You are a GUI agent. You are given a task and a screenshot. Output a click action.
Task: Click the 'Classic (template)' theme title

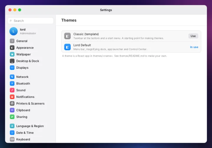pos(86,34)
